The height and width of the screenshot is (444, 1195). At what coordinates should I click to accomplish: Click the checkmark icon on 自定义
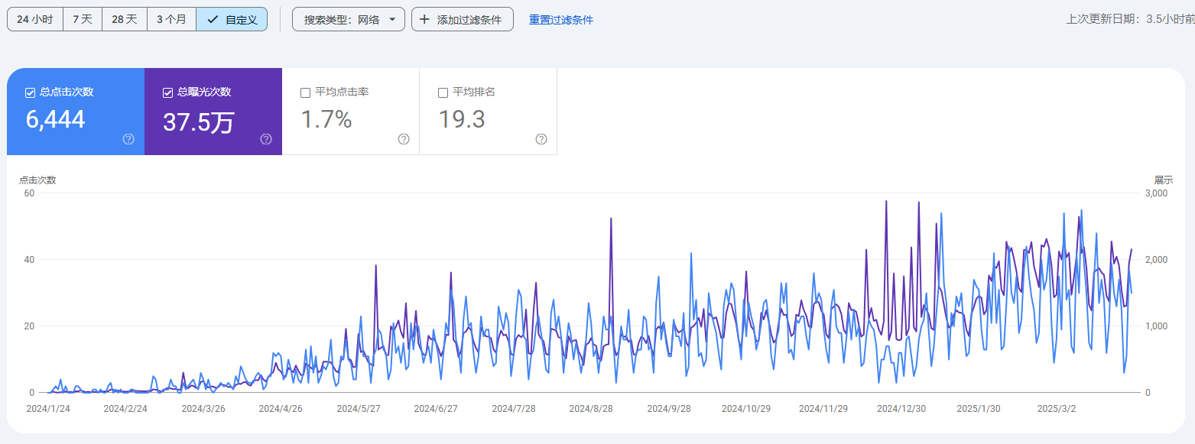(x=213, y=19)
